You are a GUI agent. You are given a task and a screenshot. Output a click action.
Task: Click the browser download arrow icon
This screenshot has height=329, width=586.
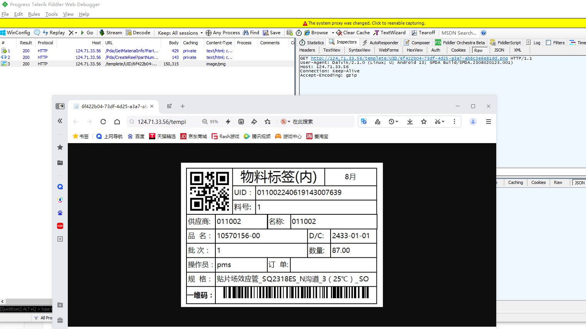pyautogui.click(x=410, y=122)
